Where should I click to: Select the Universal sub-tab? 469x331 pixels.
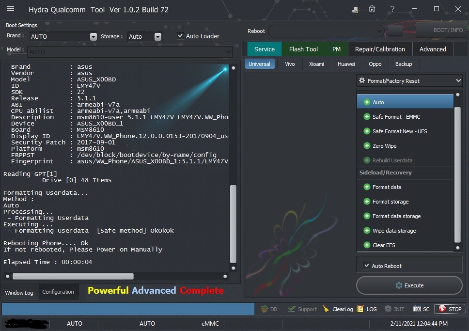tap(259, 64)
